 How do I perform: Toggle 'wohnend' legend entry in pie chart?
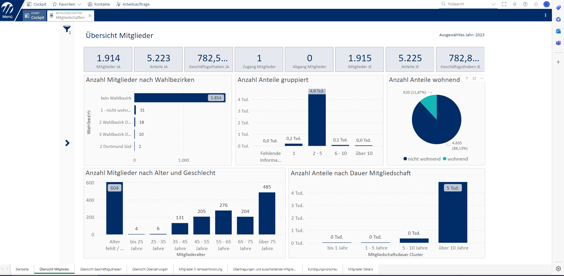click(455, 159)
